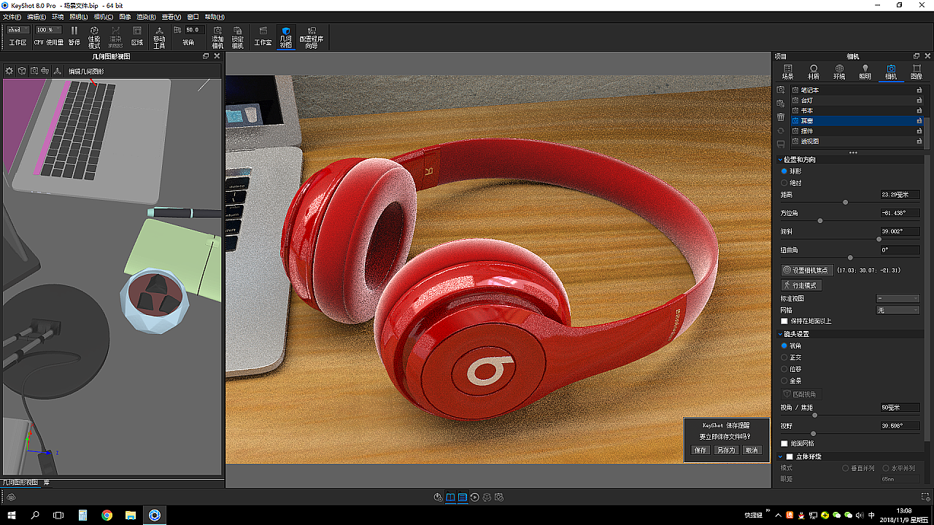
Task: Click the cube icon in geometry view toolbar
Action: pos(22,71)
